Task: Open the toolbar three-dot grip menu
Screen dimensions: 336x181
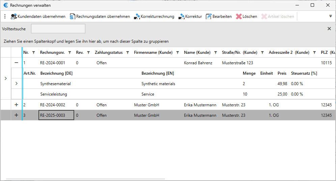Action: (x=5, y=16)
